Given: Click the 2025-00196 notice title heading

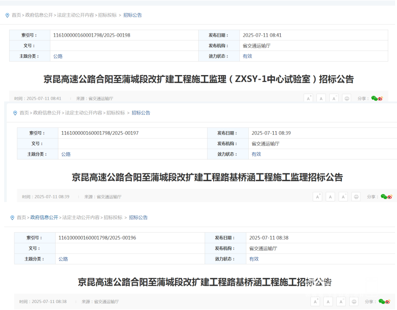Looking at the screenshot, I should point(204,281).
